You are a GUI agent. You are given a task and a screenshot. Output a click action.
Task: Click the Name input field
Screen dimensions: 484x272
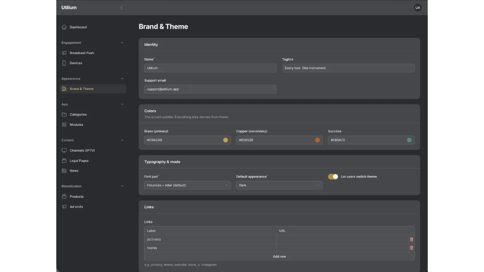click(210, 68)
